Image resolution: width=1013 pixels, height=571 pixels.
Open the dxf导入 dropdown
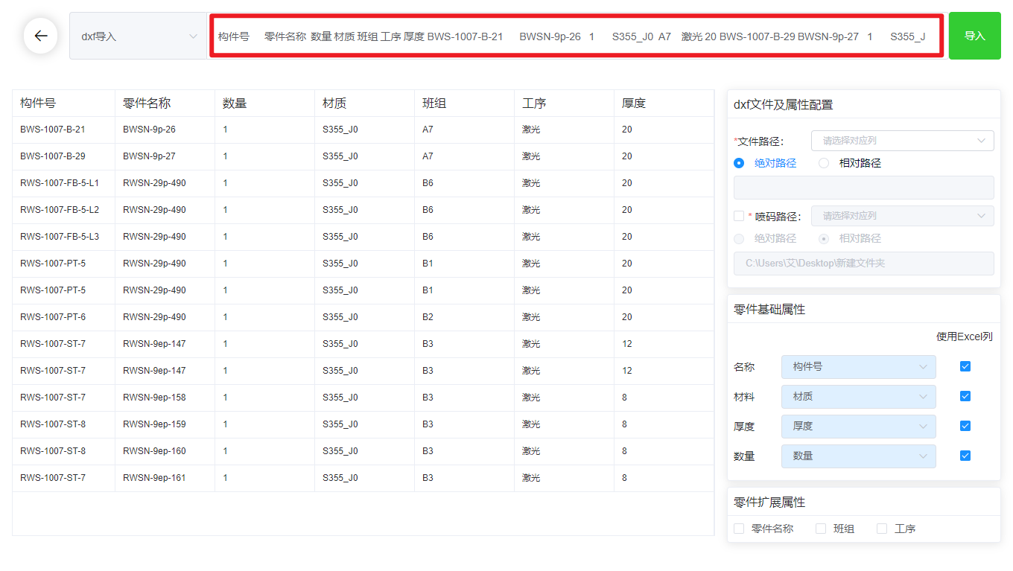[138, 36]
